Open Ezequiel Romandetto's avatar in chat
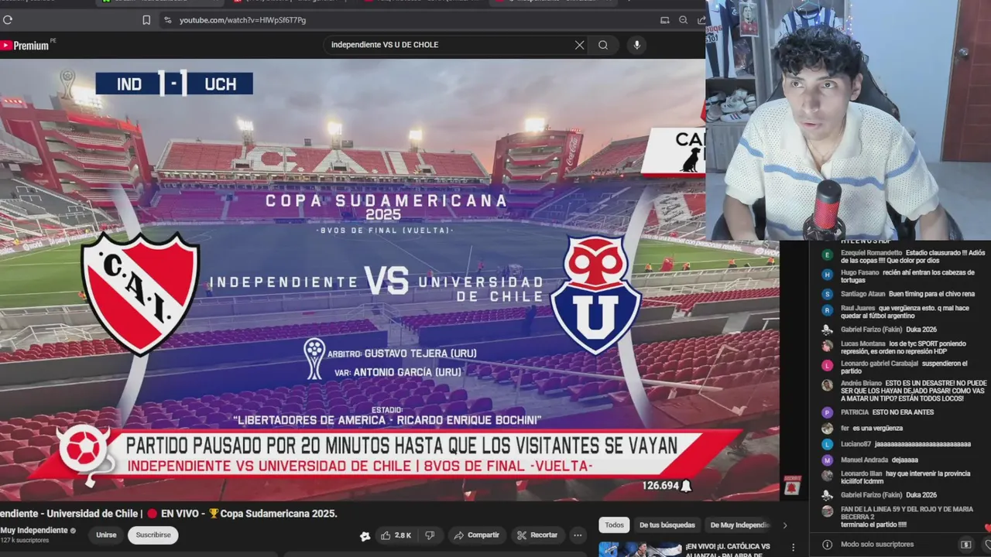 point(827,255)
